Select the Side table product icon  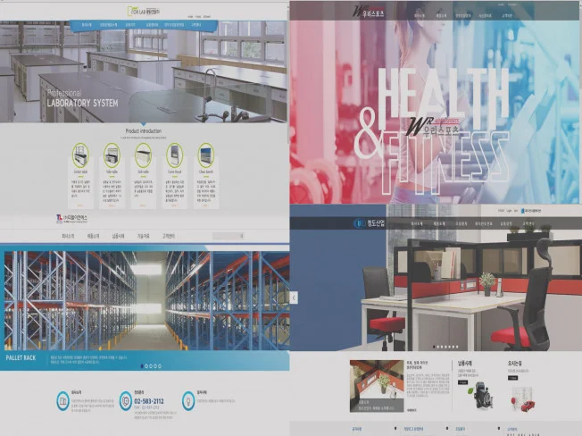pos(112,155)
